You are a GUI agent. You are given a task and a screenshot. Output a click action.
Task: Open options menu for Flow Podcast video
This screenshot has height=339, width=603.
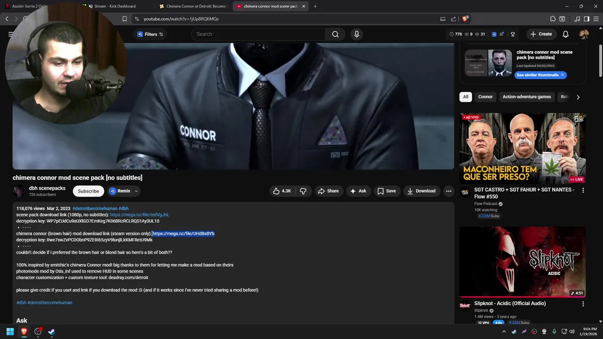tap(583, 190)
